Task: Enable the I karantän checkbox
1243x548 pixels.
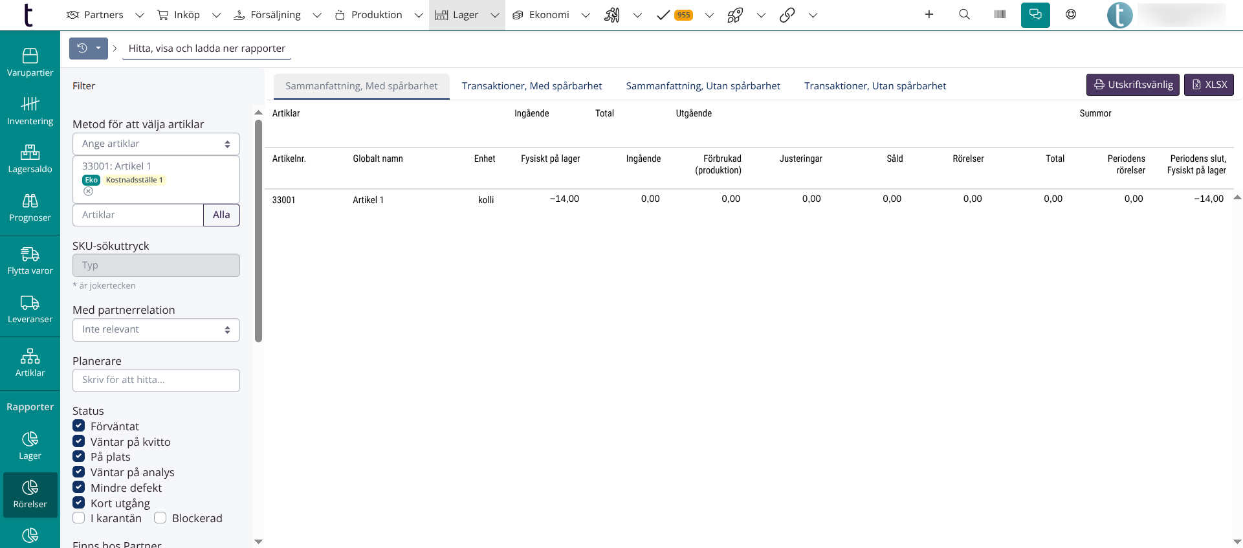Action: coord(79,518)
